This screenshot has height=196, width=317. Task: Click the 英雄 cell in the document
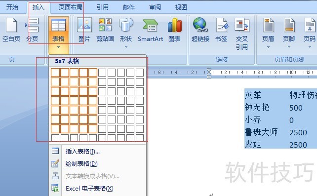252,95
